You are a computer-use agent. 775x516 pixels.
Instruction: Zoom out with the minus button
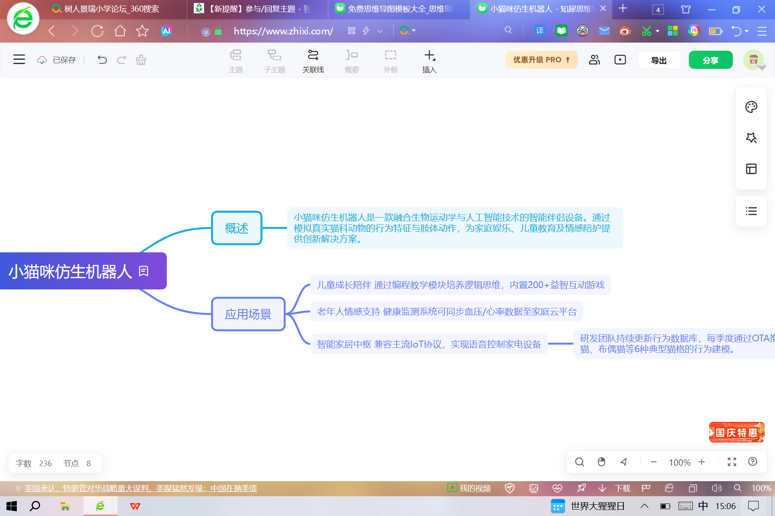654,462
